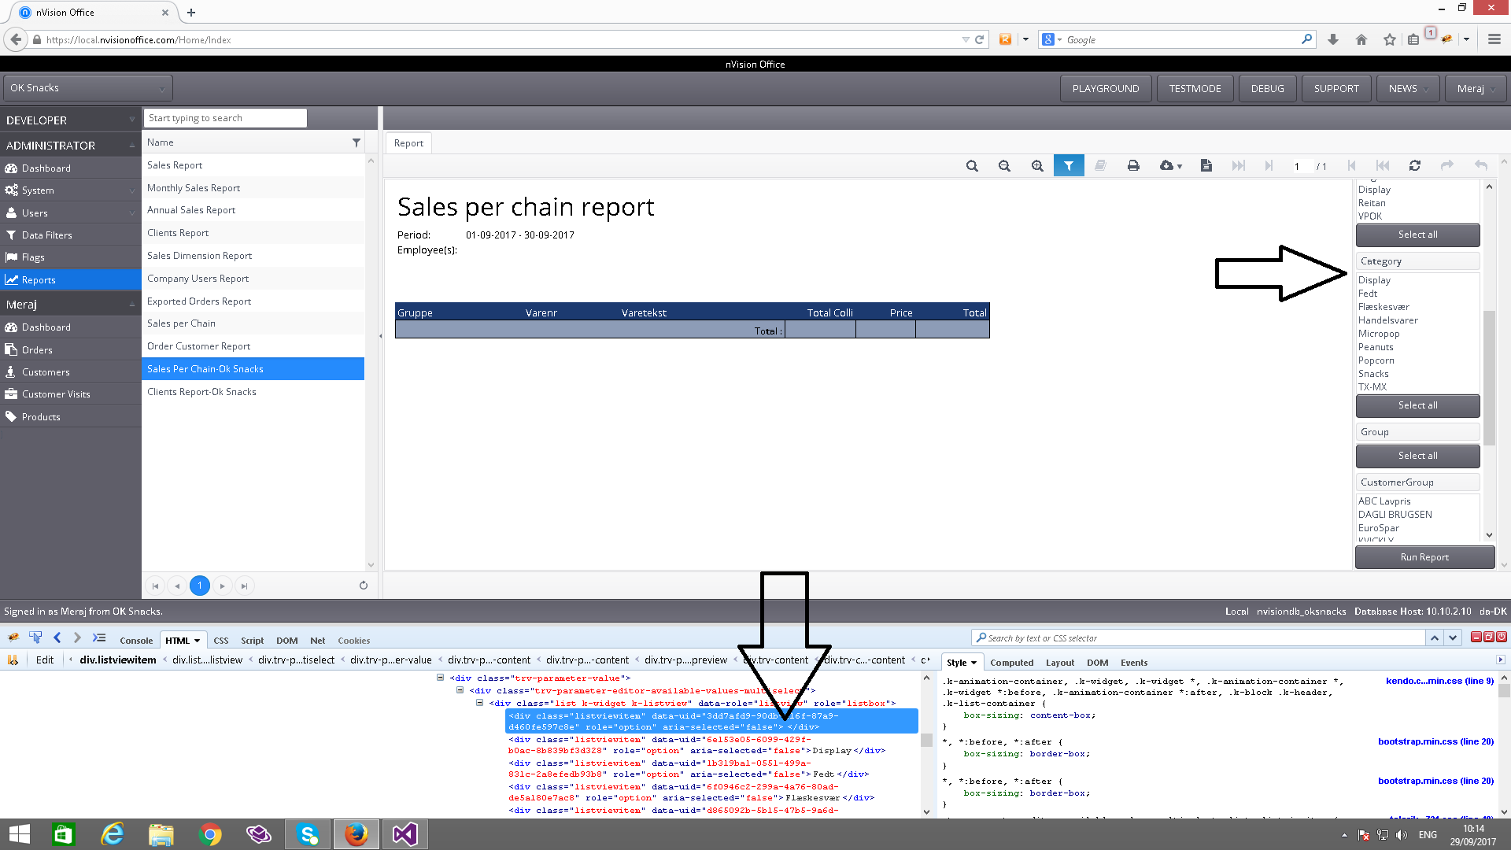Click the report search input field
The height and width of the screenshot is (850, 1511).
[x=227, y=118]
